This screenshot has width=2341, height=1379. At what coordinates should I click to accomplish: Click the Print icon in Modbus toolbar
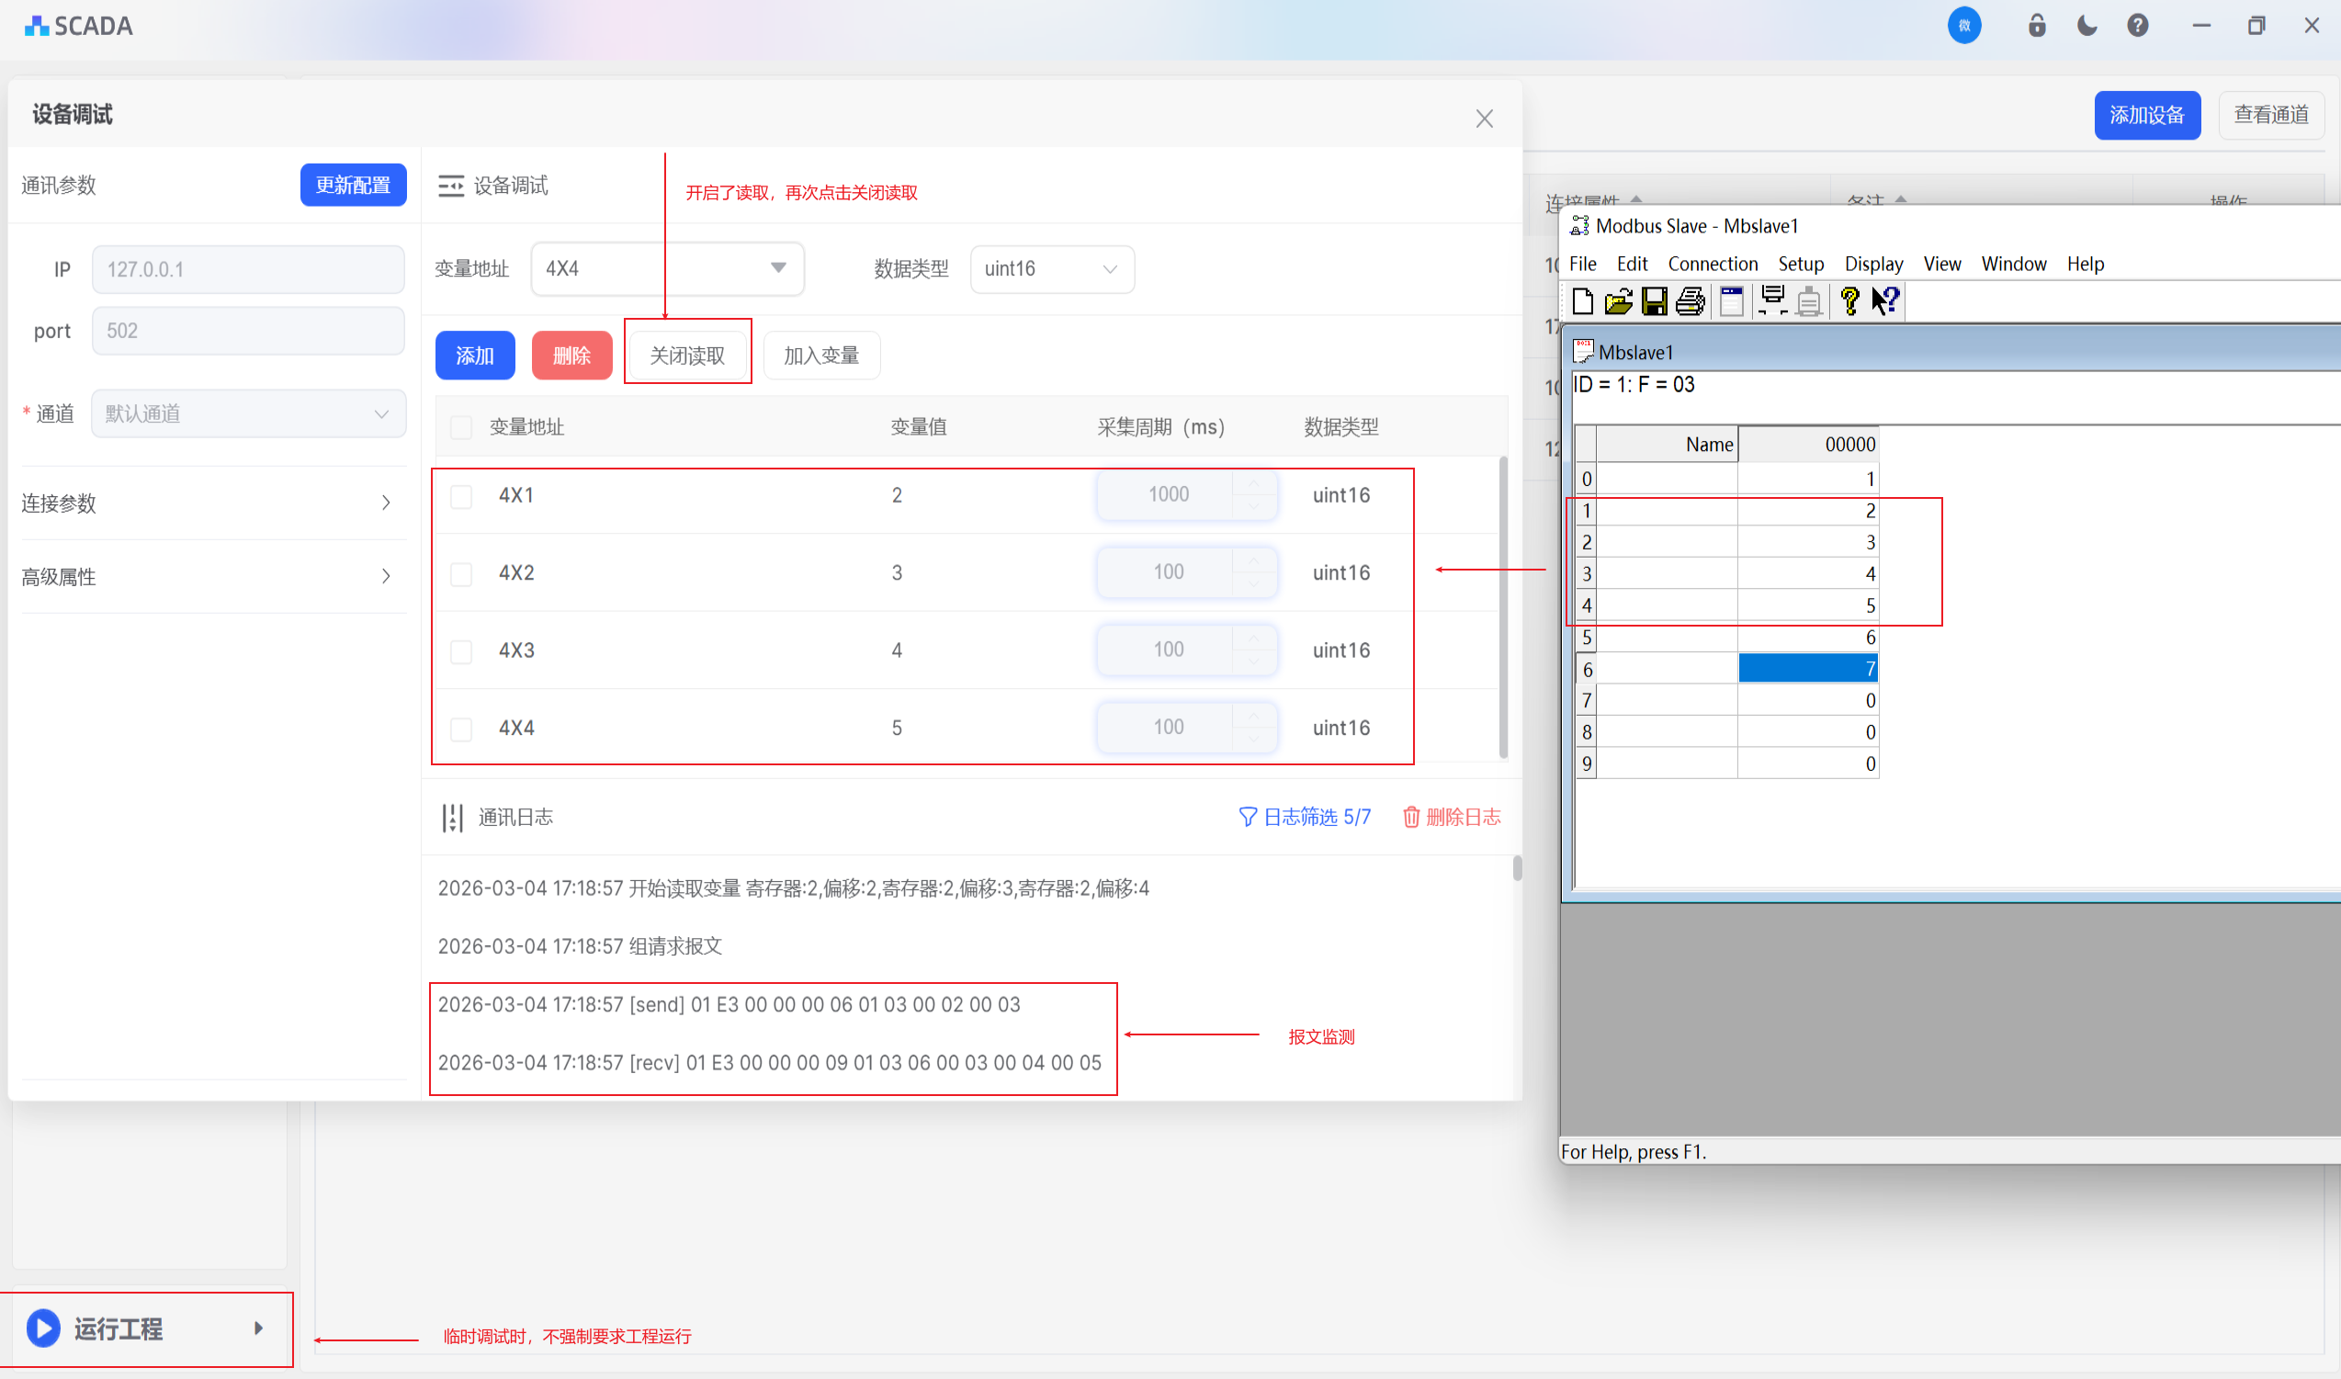click(1690, 301)
